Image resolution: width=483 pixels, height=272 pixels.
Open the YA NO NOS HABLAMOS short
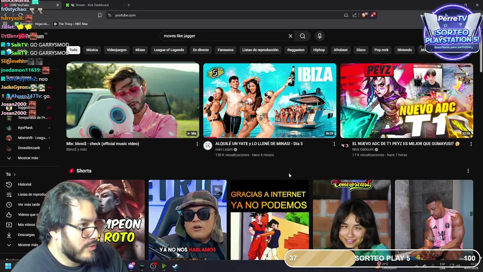[x=188, y=220]
